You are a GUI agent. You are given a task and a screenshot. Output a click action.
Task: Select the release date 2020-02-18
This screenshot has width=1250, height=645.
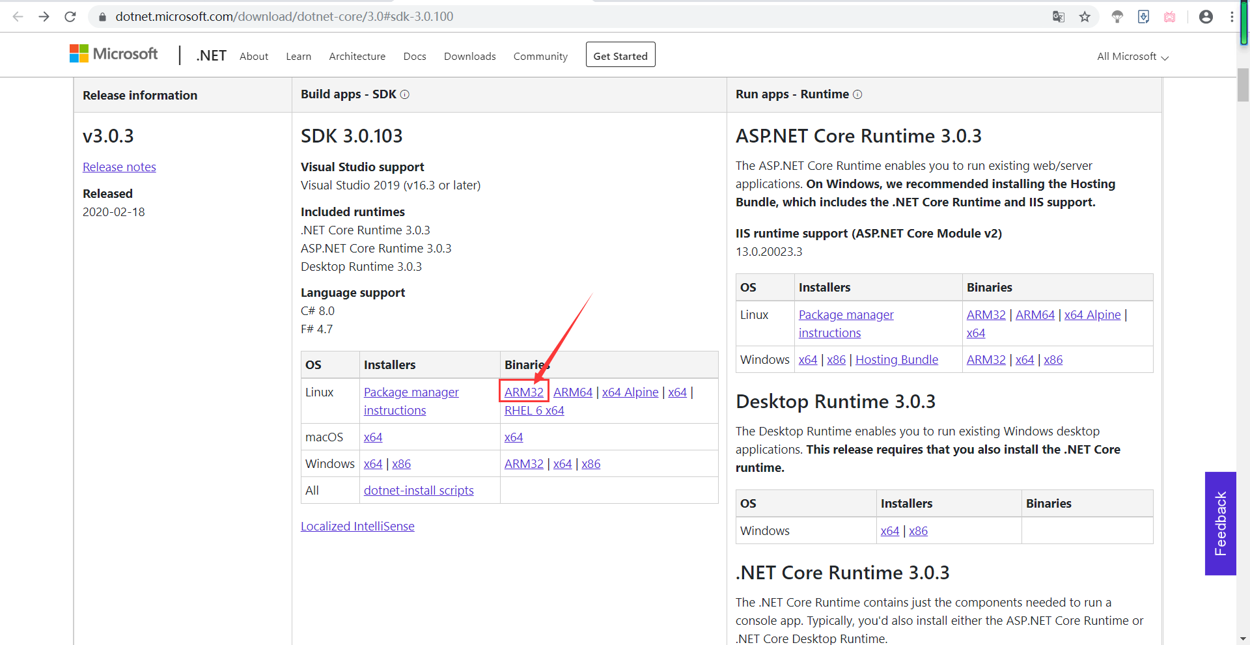click(x=114, y=212)
